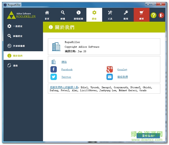169x145 pixels.
Task: Go to the 啟用 activation tab
Action: tap(126, 15)
